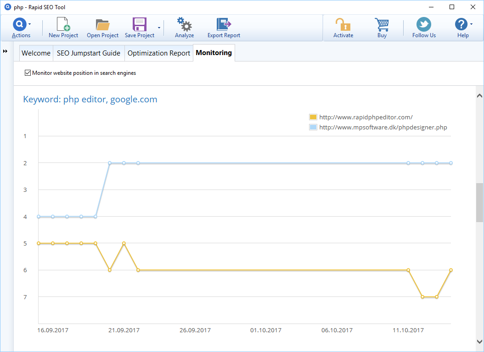Click the scroll up arrow of report
The height and width of the screenshot is (352, 484).
pyautogui.click(x=479, y=96)
